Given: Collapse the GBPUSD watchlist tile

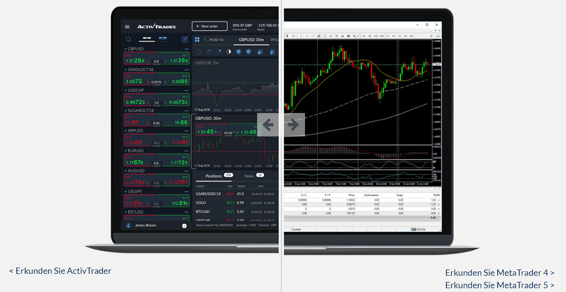Looking at the screenshot, I should pyautogui.click(x=125, y=49).
